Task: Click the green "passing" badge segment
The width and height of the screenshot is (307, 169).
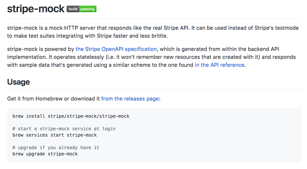Action: (87, 9)
